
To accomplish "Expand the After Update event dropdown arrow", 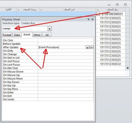I will click(87, 47).
